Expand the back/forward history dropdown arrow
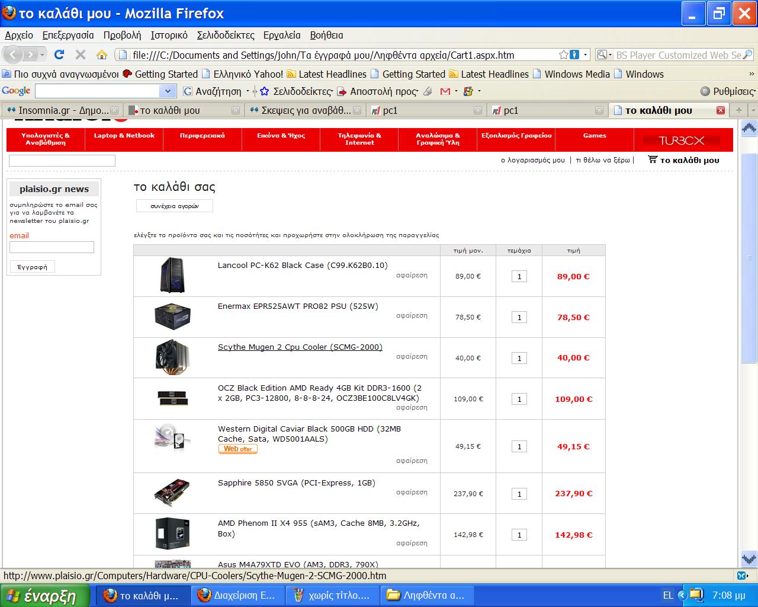The image size is (758, 607). (43, 55)
